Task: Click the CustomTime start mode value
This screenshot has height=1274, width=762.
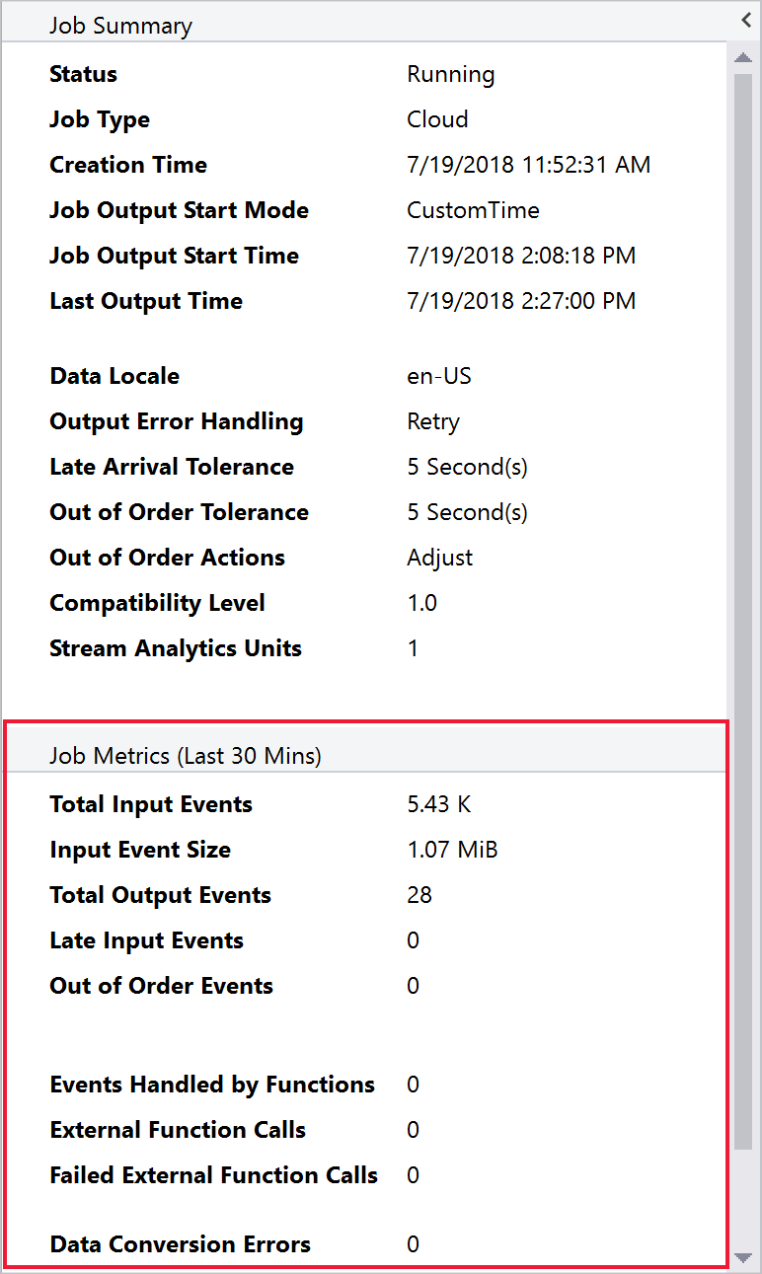Action: [473, 210]
